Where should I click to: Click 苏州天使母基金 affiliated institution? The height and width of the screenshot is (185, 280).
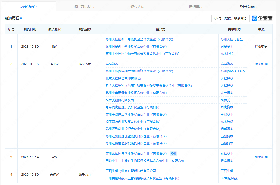point(232,39)
